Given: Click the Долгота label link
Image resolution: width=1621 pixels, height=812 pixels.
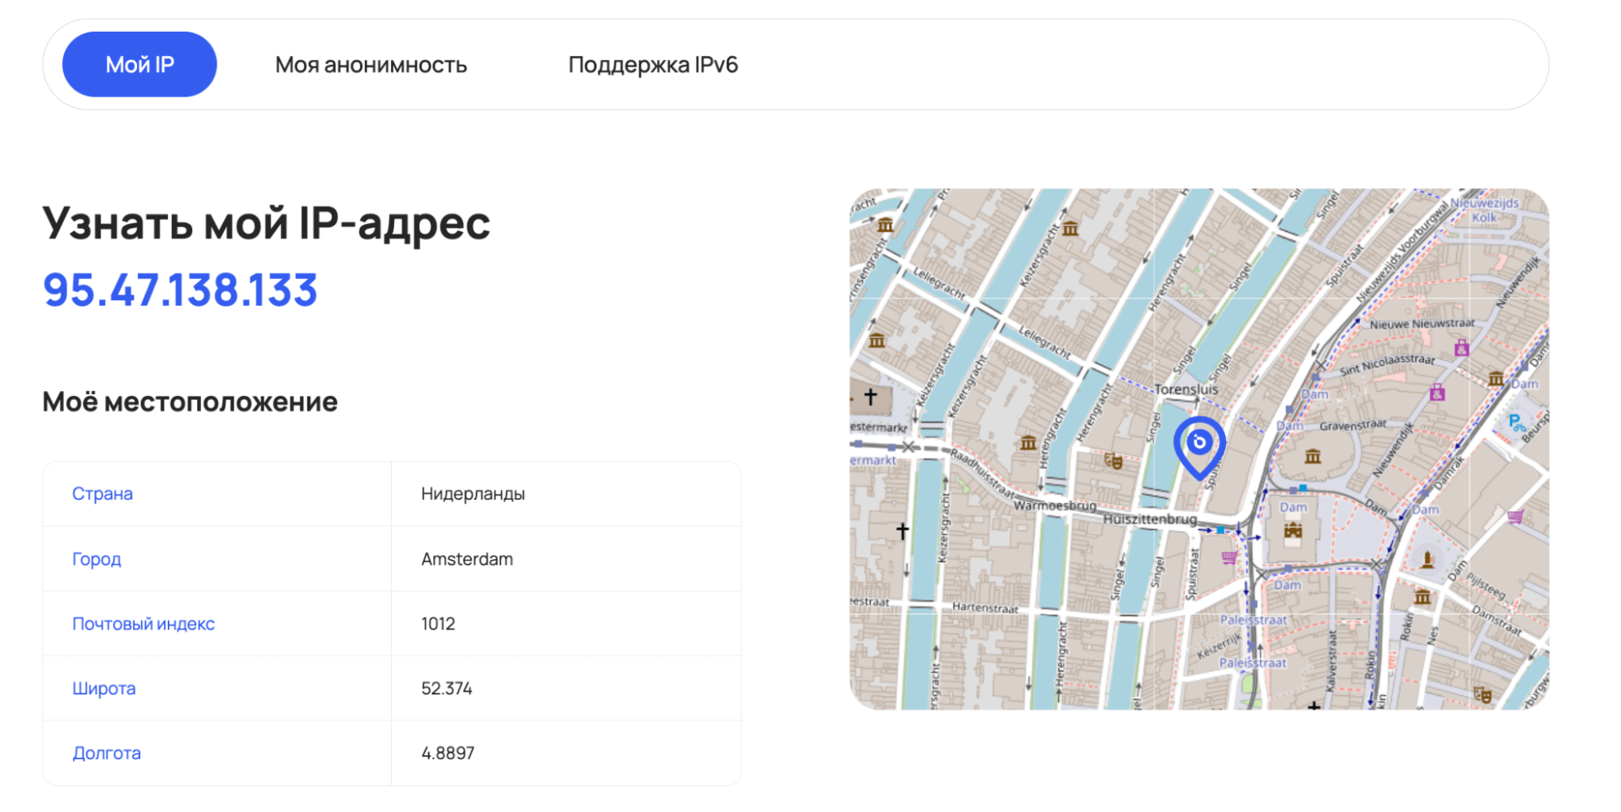Looking at the screenshot, I should (106, 754).
